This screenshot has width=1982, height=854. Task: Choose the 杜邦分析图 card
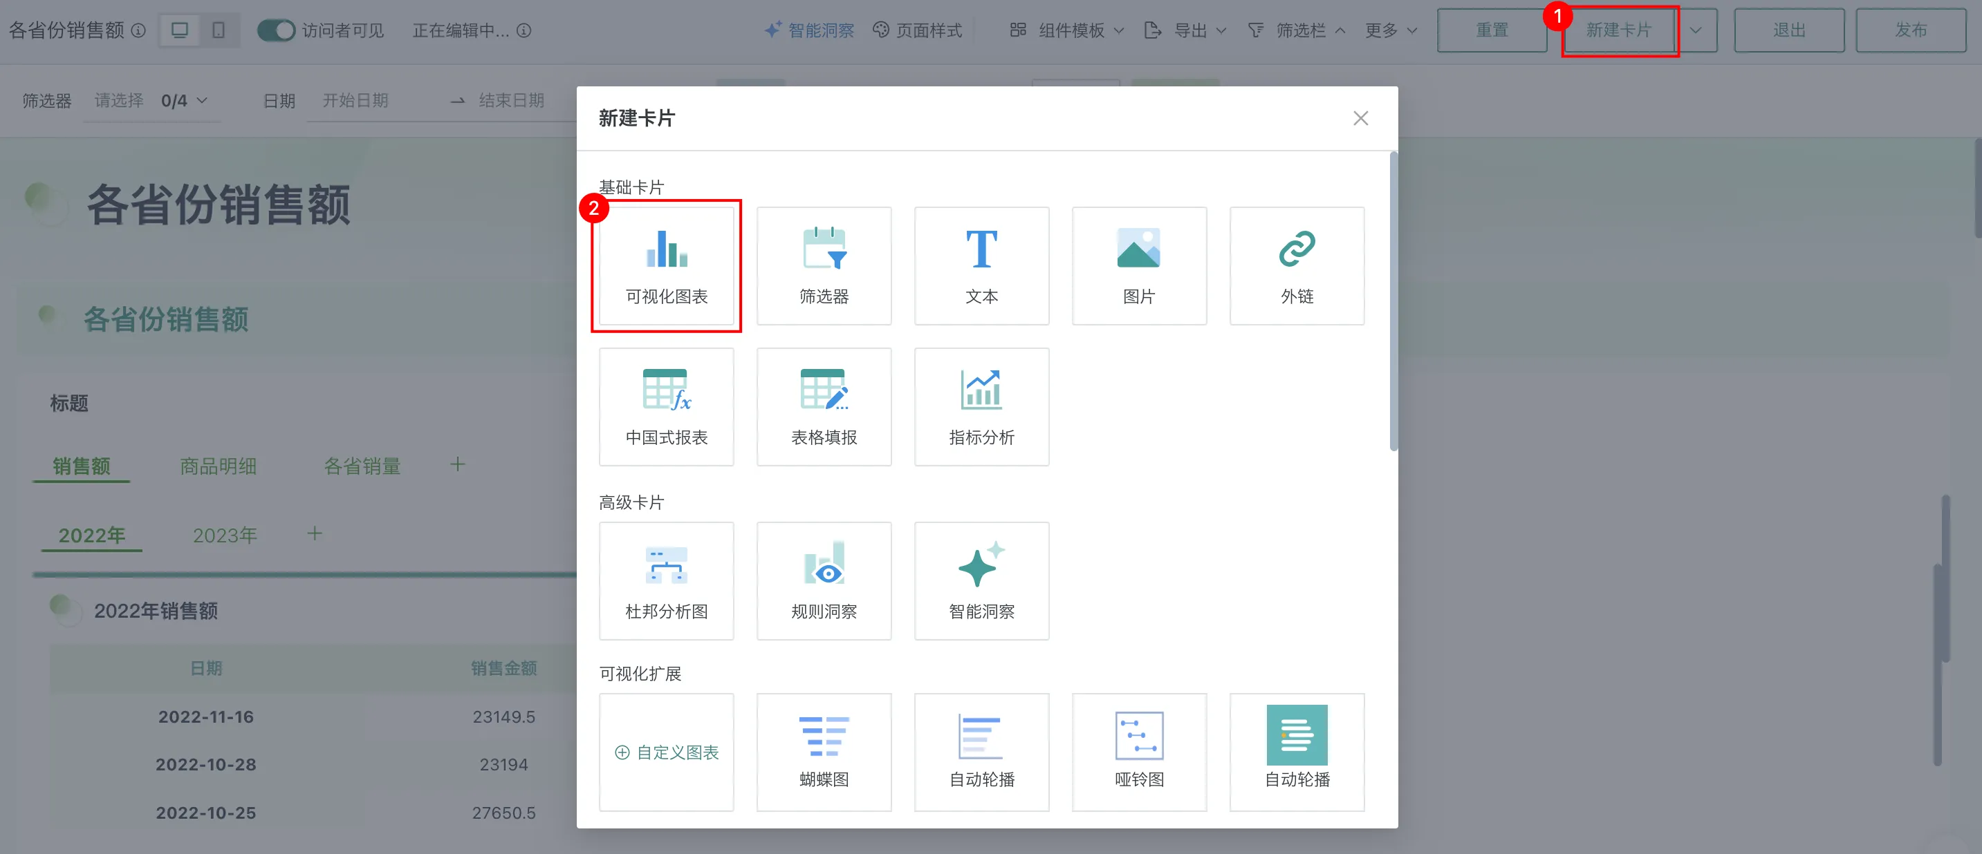click(x=666, y=580)
